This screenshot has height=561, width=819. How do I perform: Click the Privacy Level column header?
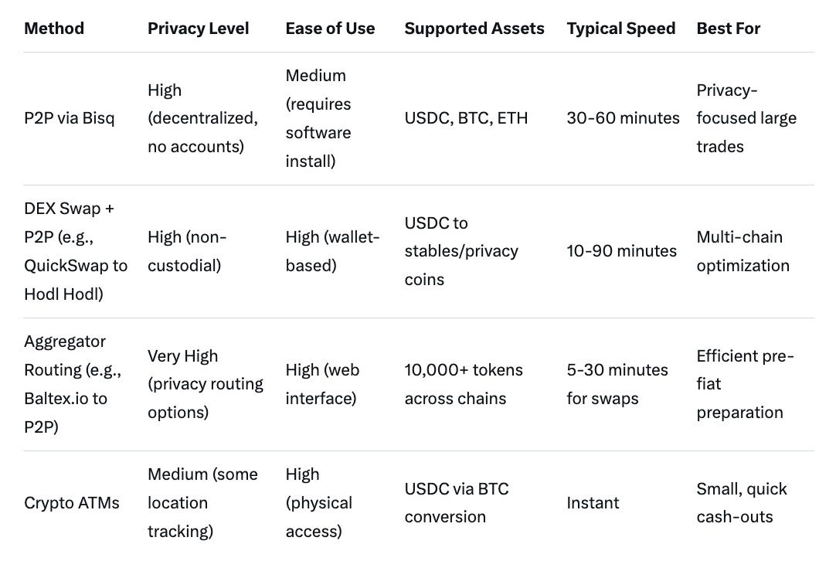coord(198,29)
